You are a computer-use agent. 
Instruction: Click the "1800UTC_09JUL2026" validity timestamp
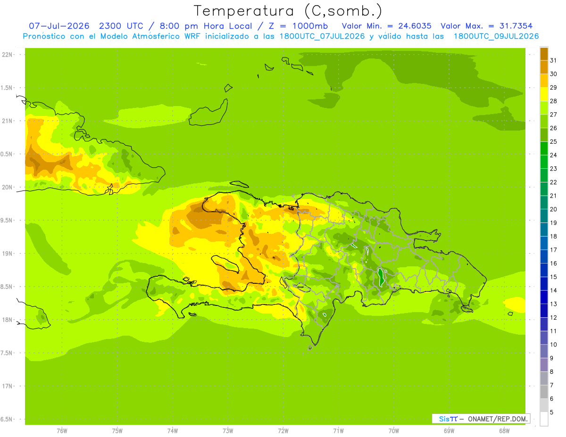496,36
